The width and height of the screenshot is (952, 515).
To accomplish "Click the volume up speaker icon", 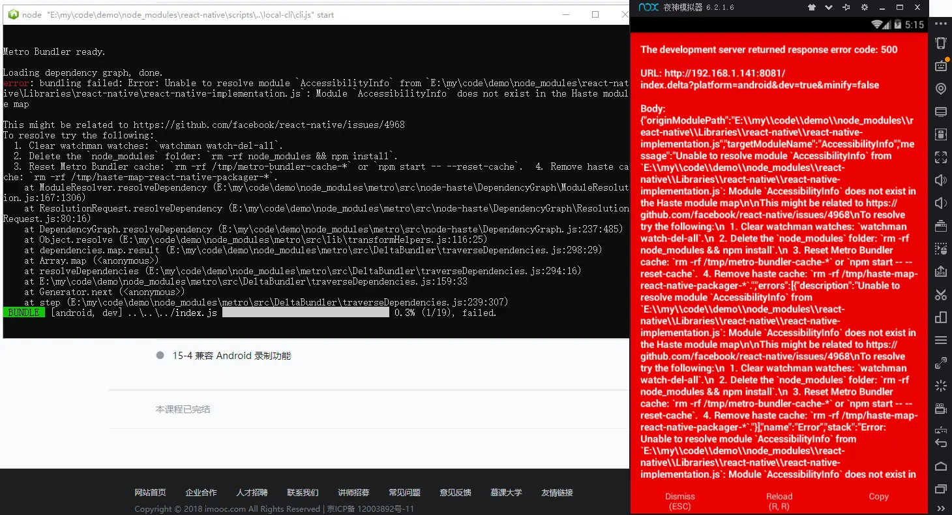I will pyautogui.click(x=941, y=180).
